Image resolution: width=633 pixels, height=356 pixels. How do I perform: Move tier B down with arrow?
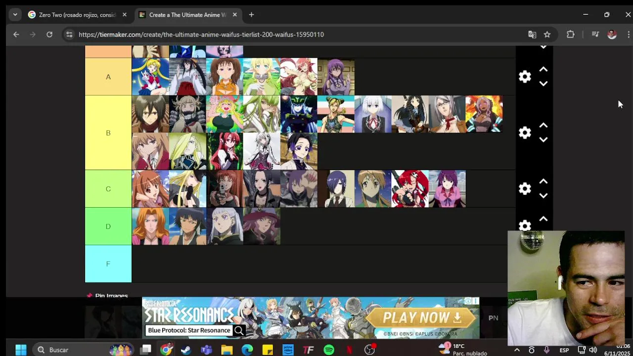click(x=543, y=139)
